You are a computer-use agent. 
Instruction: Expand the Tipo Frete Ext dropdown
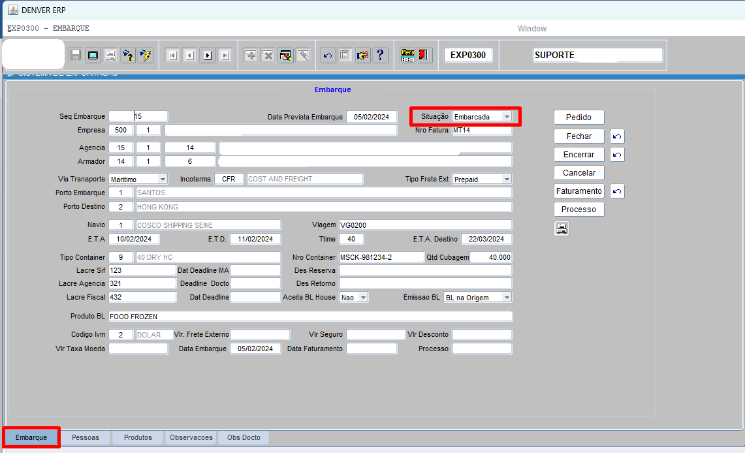[482, 179]
